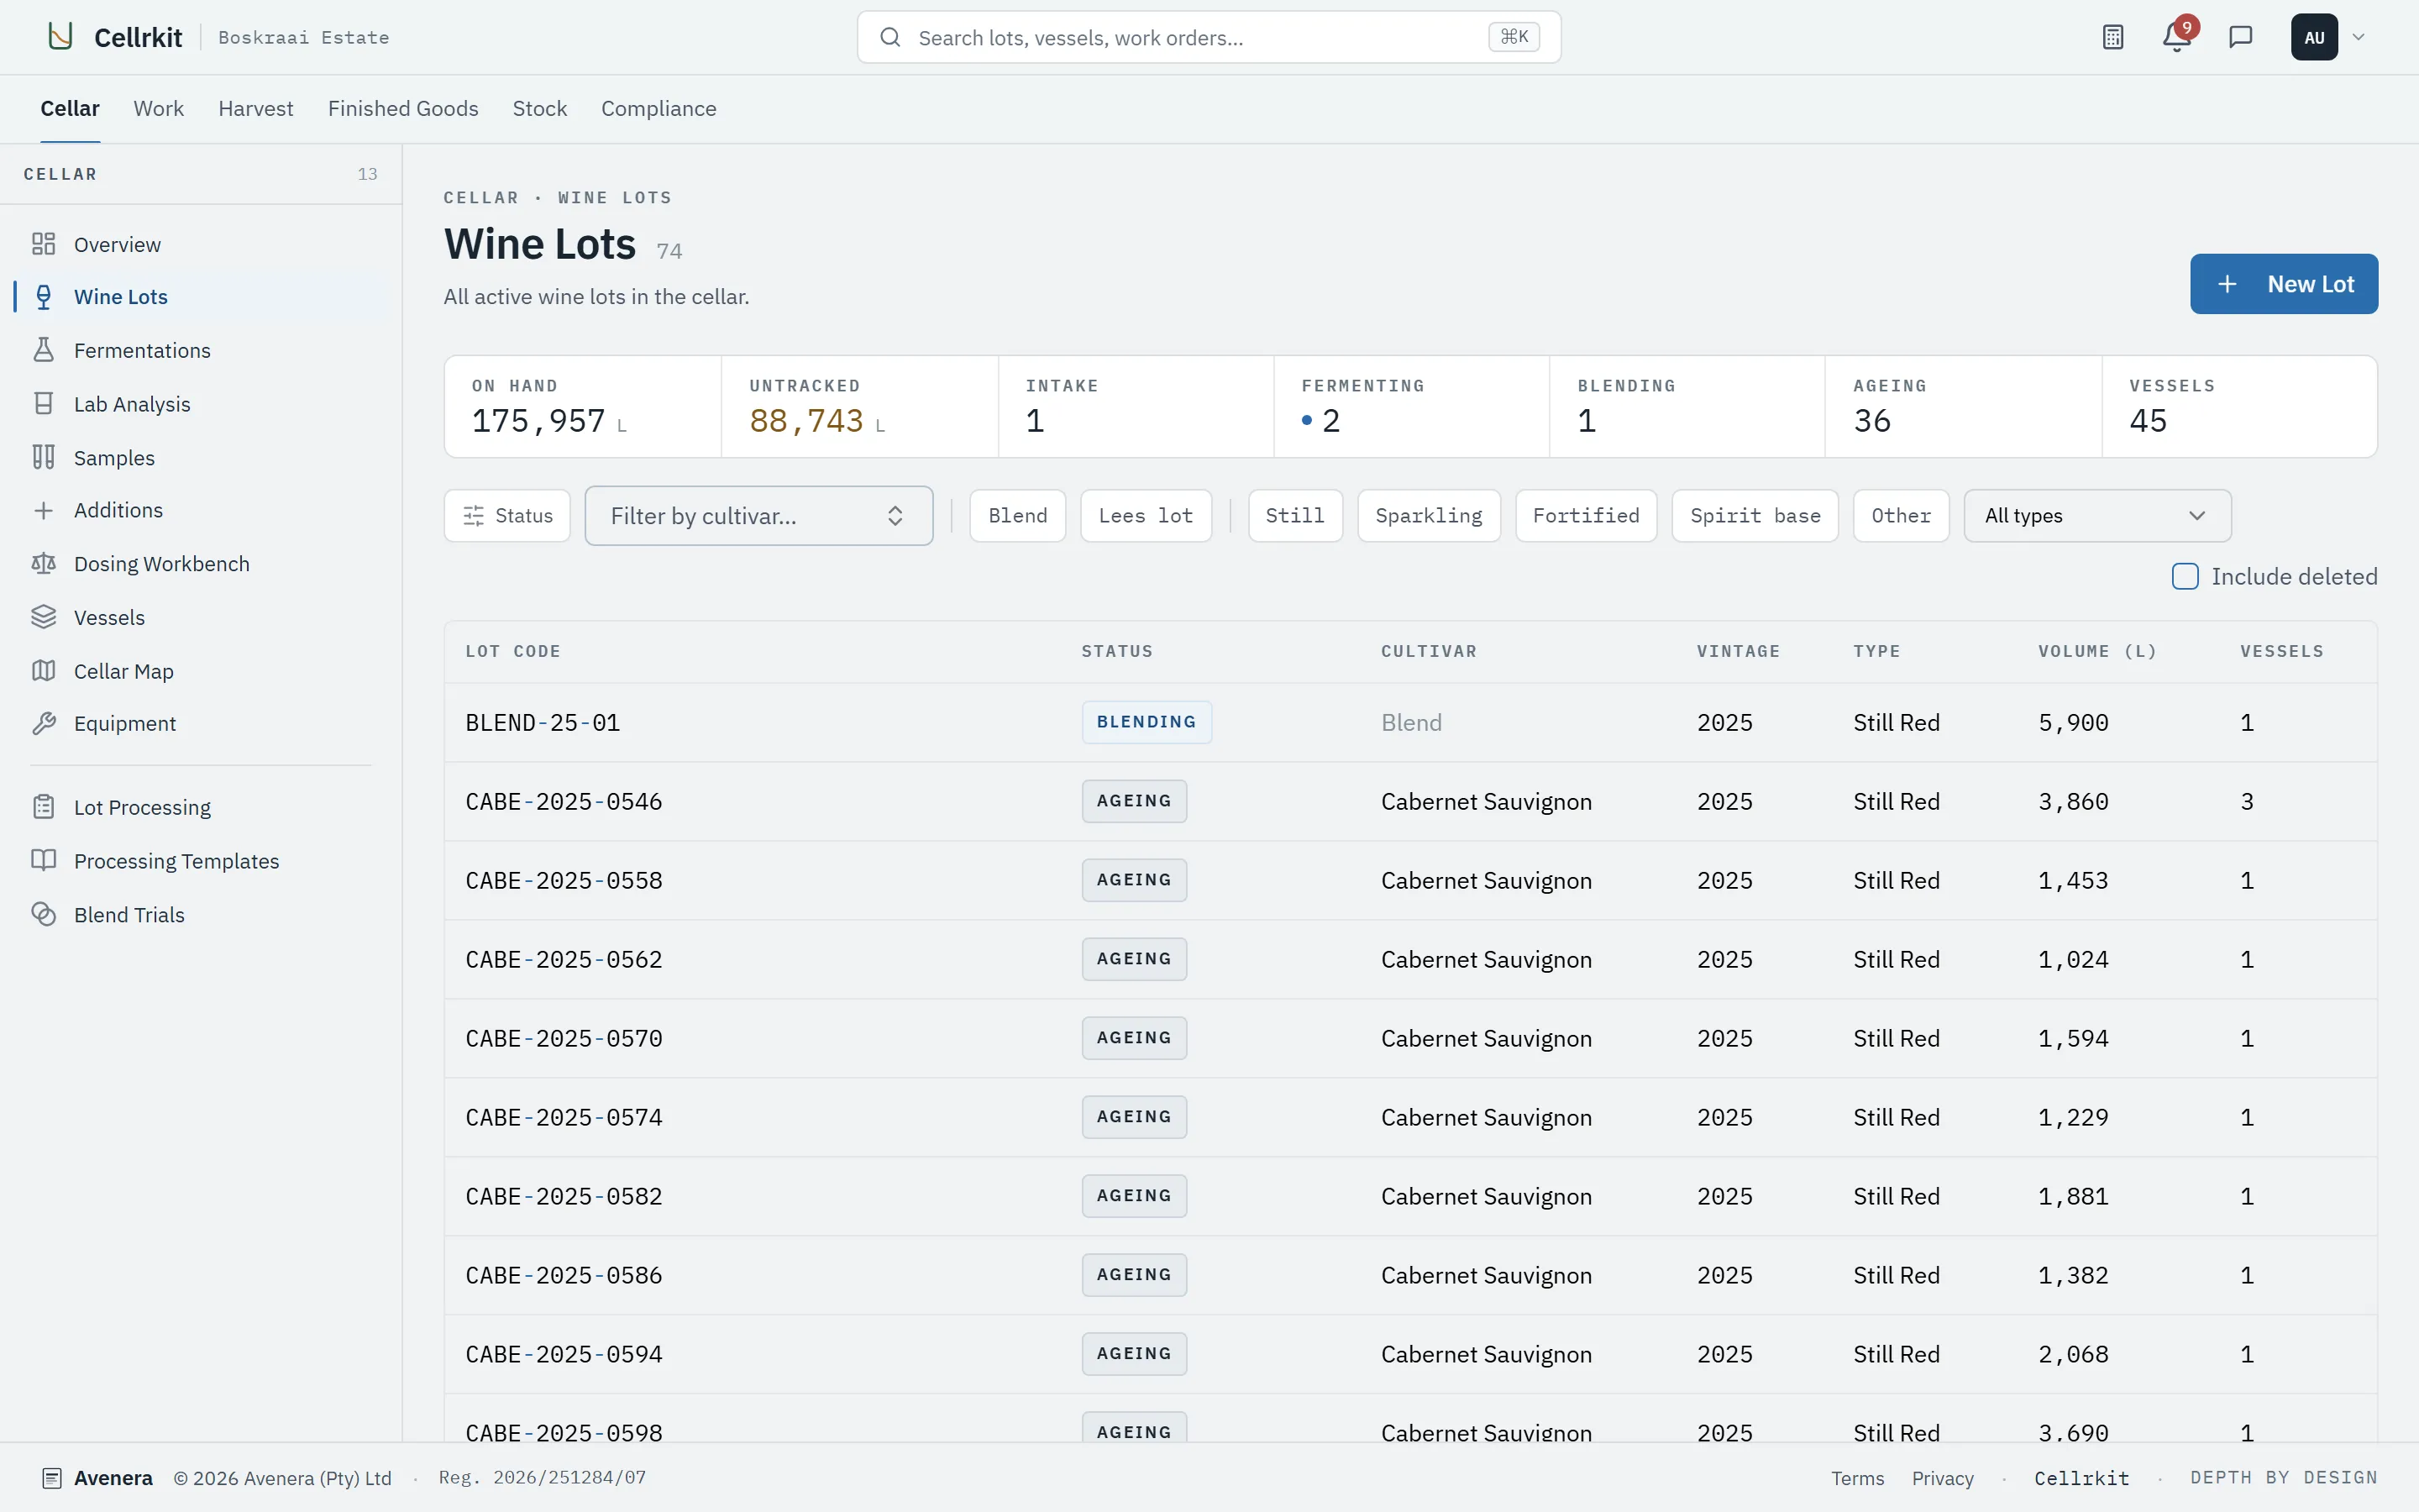Open Dosing Workbench scales icon
Screen dimensions: 2419x1512
[x=43, y=564]
